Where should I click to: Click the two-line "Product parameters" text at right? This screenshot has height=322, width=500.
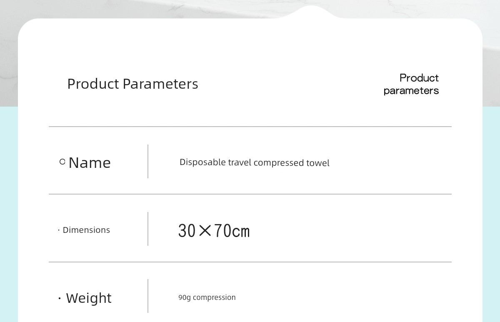(x=411, y=84)
